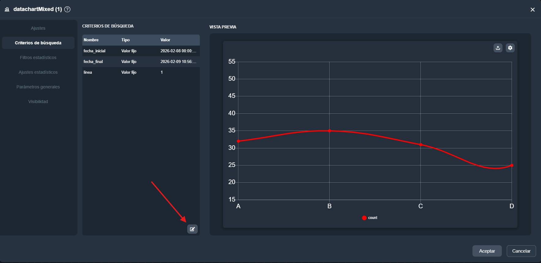This screenshot has height=263, width=541.
Task: Click the data point at B
Action: (x=330, y=131)
